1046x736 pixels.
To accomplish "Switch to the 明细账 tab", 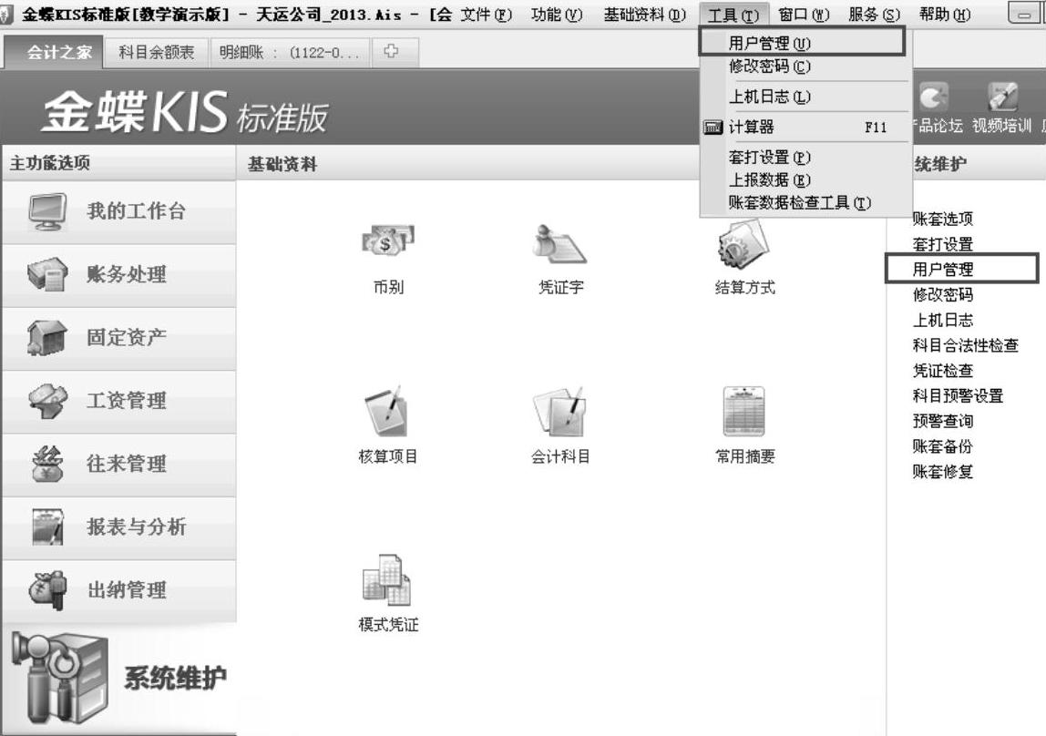I will [290, 52].
